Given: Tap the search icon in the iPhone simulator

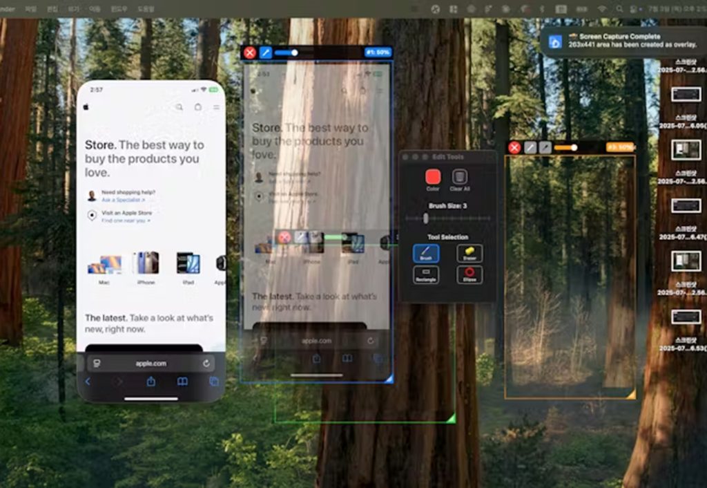Looking at the screenshot, I should click(180, 107).
